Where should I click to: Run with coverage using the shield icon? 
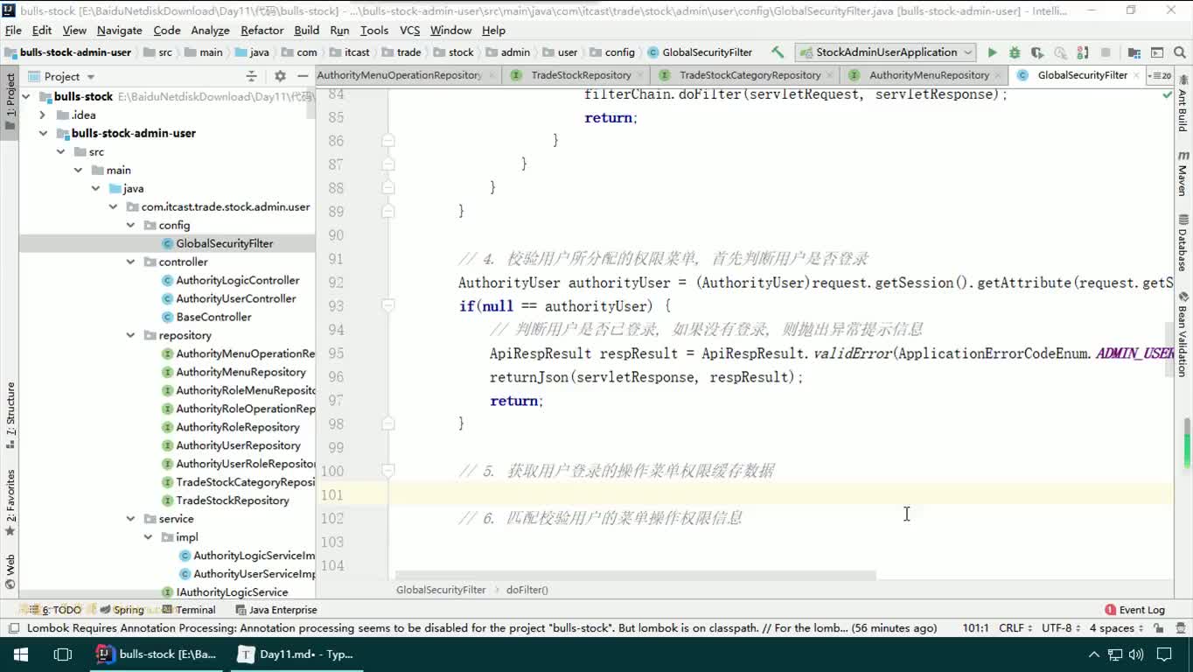click(x=1037, y=52)
